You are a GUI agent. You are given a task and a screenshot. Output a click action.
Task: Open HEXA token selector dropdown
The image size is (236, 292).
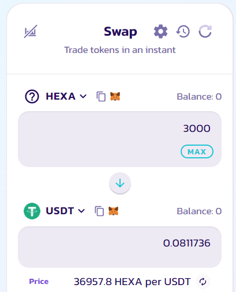point(66,96)
